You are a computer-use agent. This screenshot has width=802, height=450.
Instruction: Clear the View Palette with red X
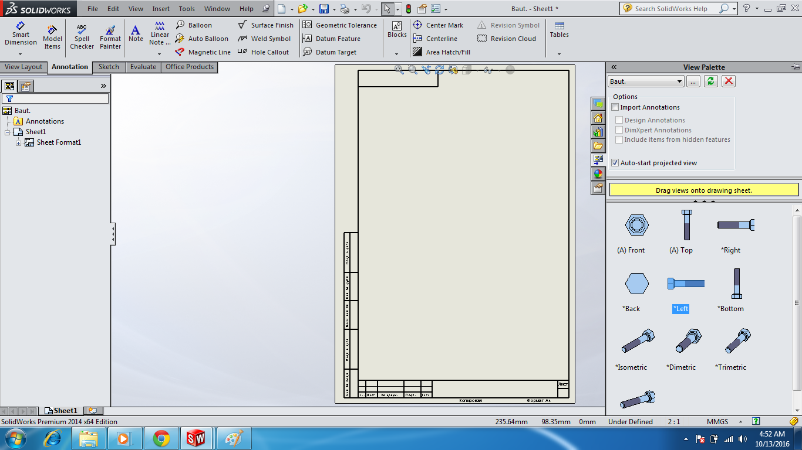pyautogui.click(x=729, y=81)
